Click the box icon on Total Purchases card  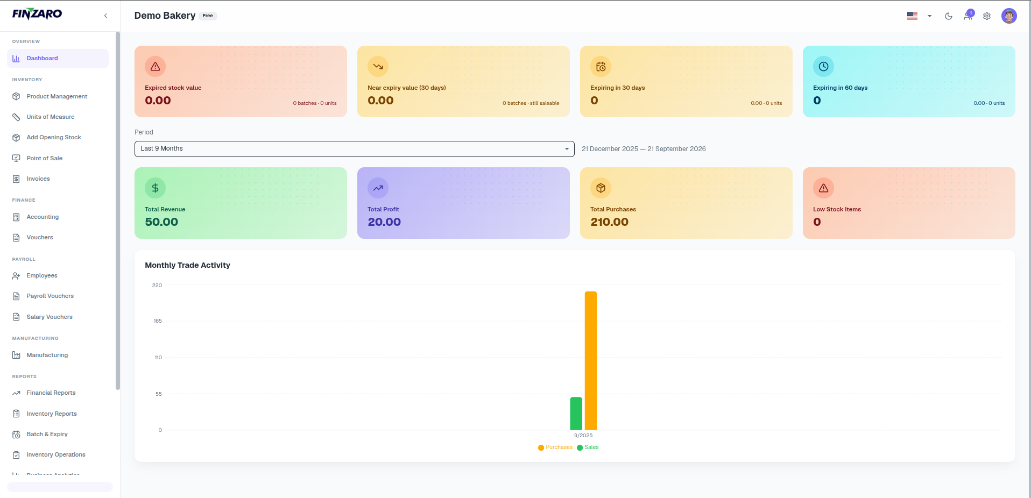[x=601, y=188]
